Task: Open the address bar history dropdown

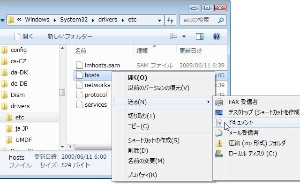Action: (x=159, y=20)
